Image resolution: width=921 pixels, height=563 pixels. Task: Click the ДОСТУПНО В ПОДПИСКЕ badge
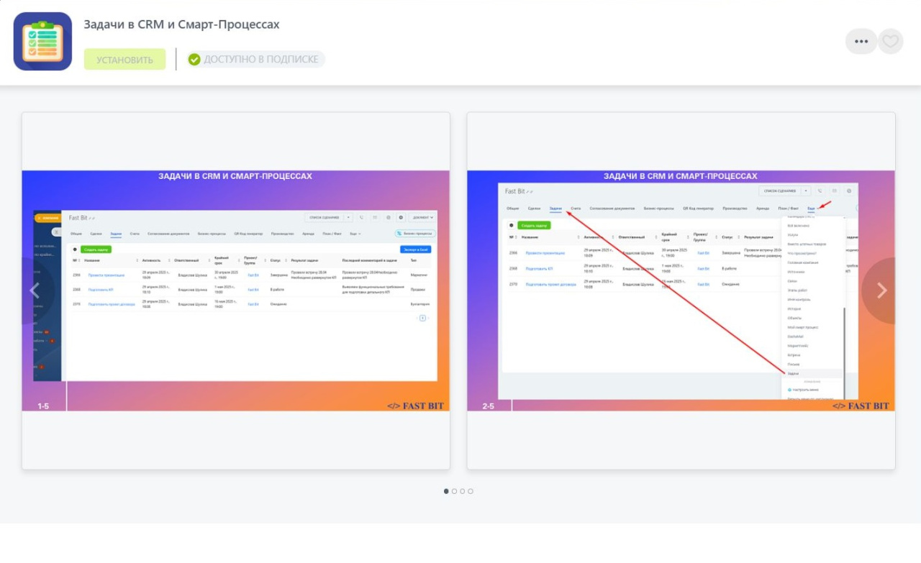pyautogui.click(x=255, y=59)
